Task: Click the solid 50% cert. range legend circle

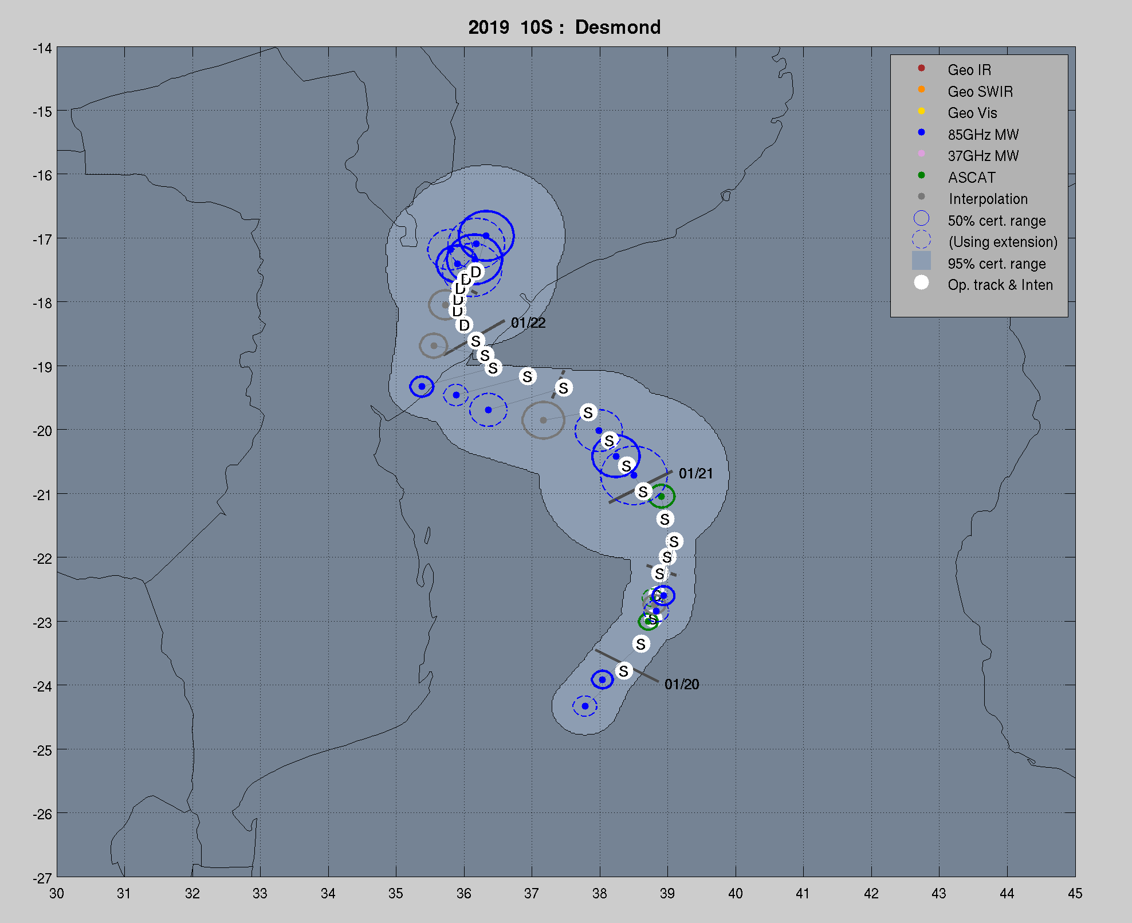Action: point(921,218)
